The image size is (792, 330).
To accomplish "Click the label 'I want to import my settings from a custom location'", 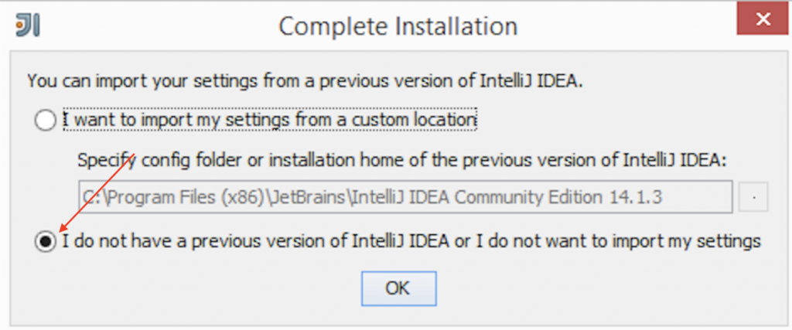I will pyautogui.click(x=269, y=120).
